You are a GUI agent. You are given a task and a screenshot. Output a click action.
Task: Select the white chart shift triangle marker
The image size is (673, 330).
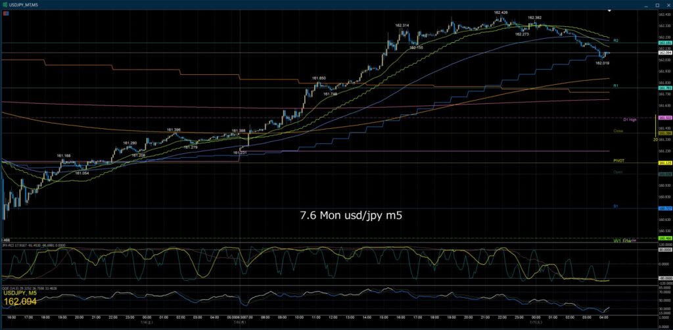[609, 11]
